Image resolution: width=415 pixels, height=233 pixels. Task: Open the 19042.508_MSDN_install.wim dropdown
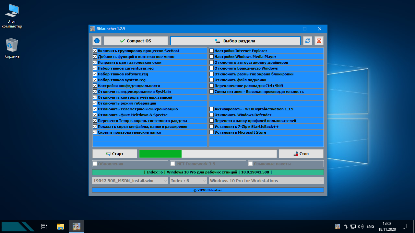[x=130, y=181]
